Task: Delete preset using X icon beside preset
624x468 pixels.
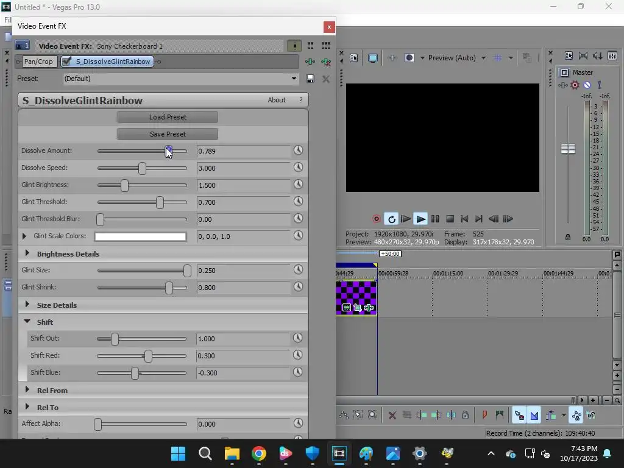Action: [x=326, y=79]
